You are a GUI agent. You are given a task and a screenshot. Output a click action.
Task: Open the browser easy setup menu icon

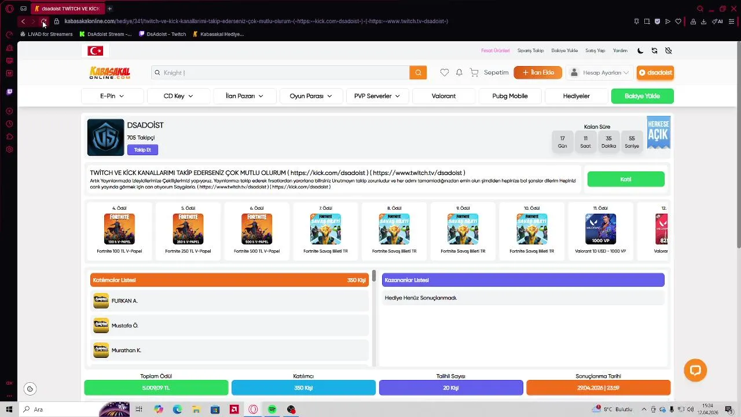[732, 21]
